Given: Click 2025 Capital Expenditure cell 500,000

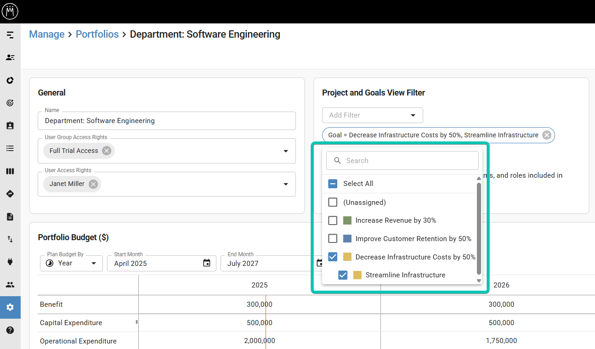Looking at the screenshot, I should (x=260, y=323).
